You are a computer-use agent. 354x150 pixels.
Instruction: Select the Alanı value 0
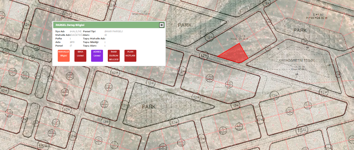tap(106, 35)
